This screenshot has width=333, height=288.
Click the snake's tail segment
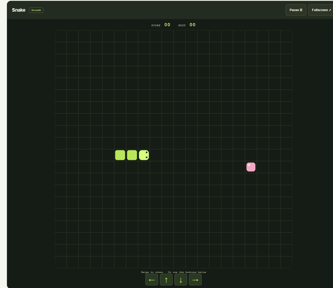[x=120, y=155]
